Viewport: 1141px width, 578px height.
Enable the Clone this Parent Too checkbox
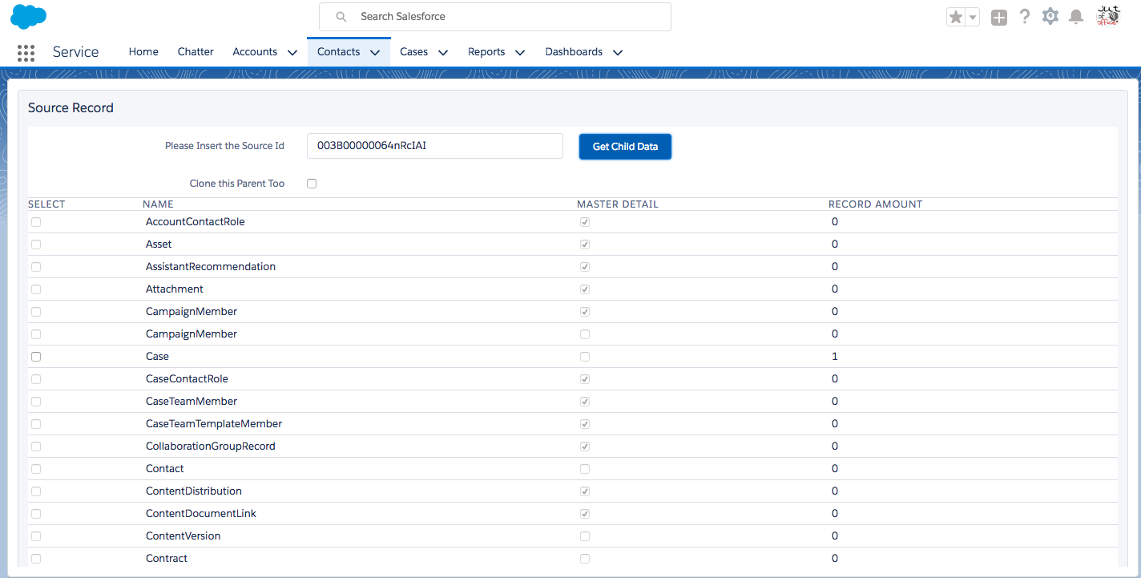click(x=312, y=183)
